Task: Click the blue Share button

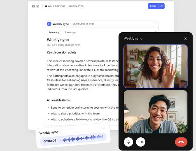Action: click(153, 6)
